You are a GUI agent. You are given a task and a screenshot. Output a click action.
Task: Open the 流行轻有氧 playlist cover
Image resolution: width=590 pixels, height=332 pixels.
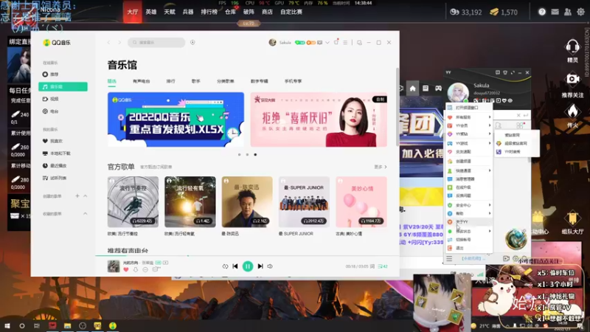click(x=190, y=201)
